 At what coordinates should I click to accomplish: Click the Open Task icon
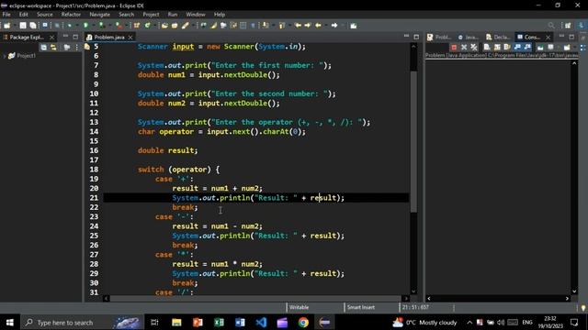click(175, 26)
